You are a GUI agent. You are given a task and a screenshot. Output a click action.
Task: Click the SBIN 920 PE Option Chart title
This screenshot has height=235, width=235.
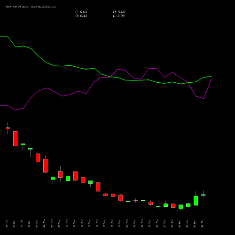(x=31, y=7)
